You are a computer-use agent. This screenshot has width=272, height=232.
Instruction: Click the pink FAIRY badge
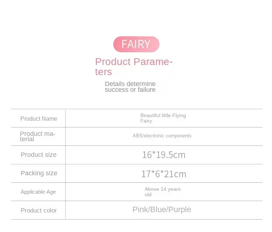click(x=136, y=44)
